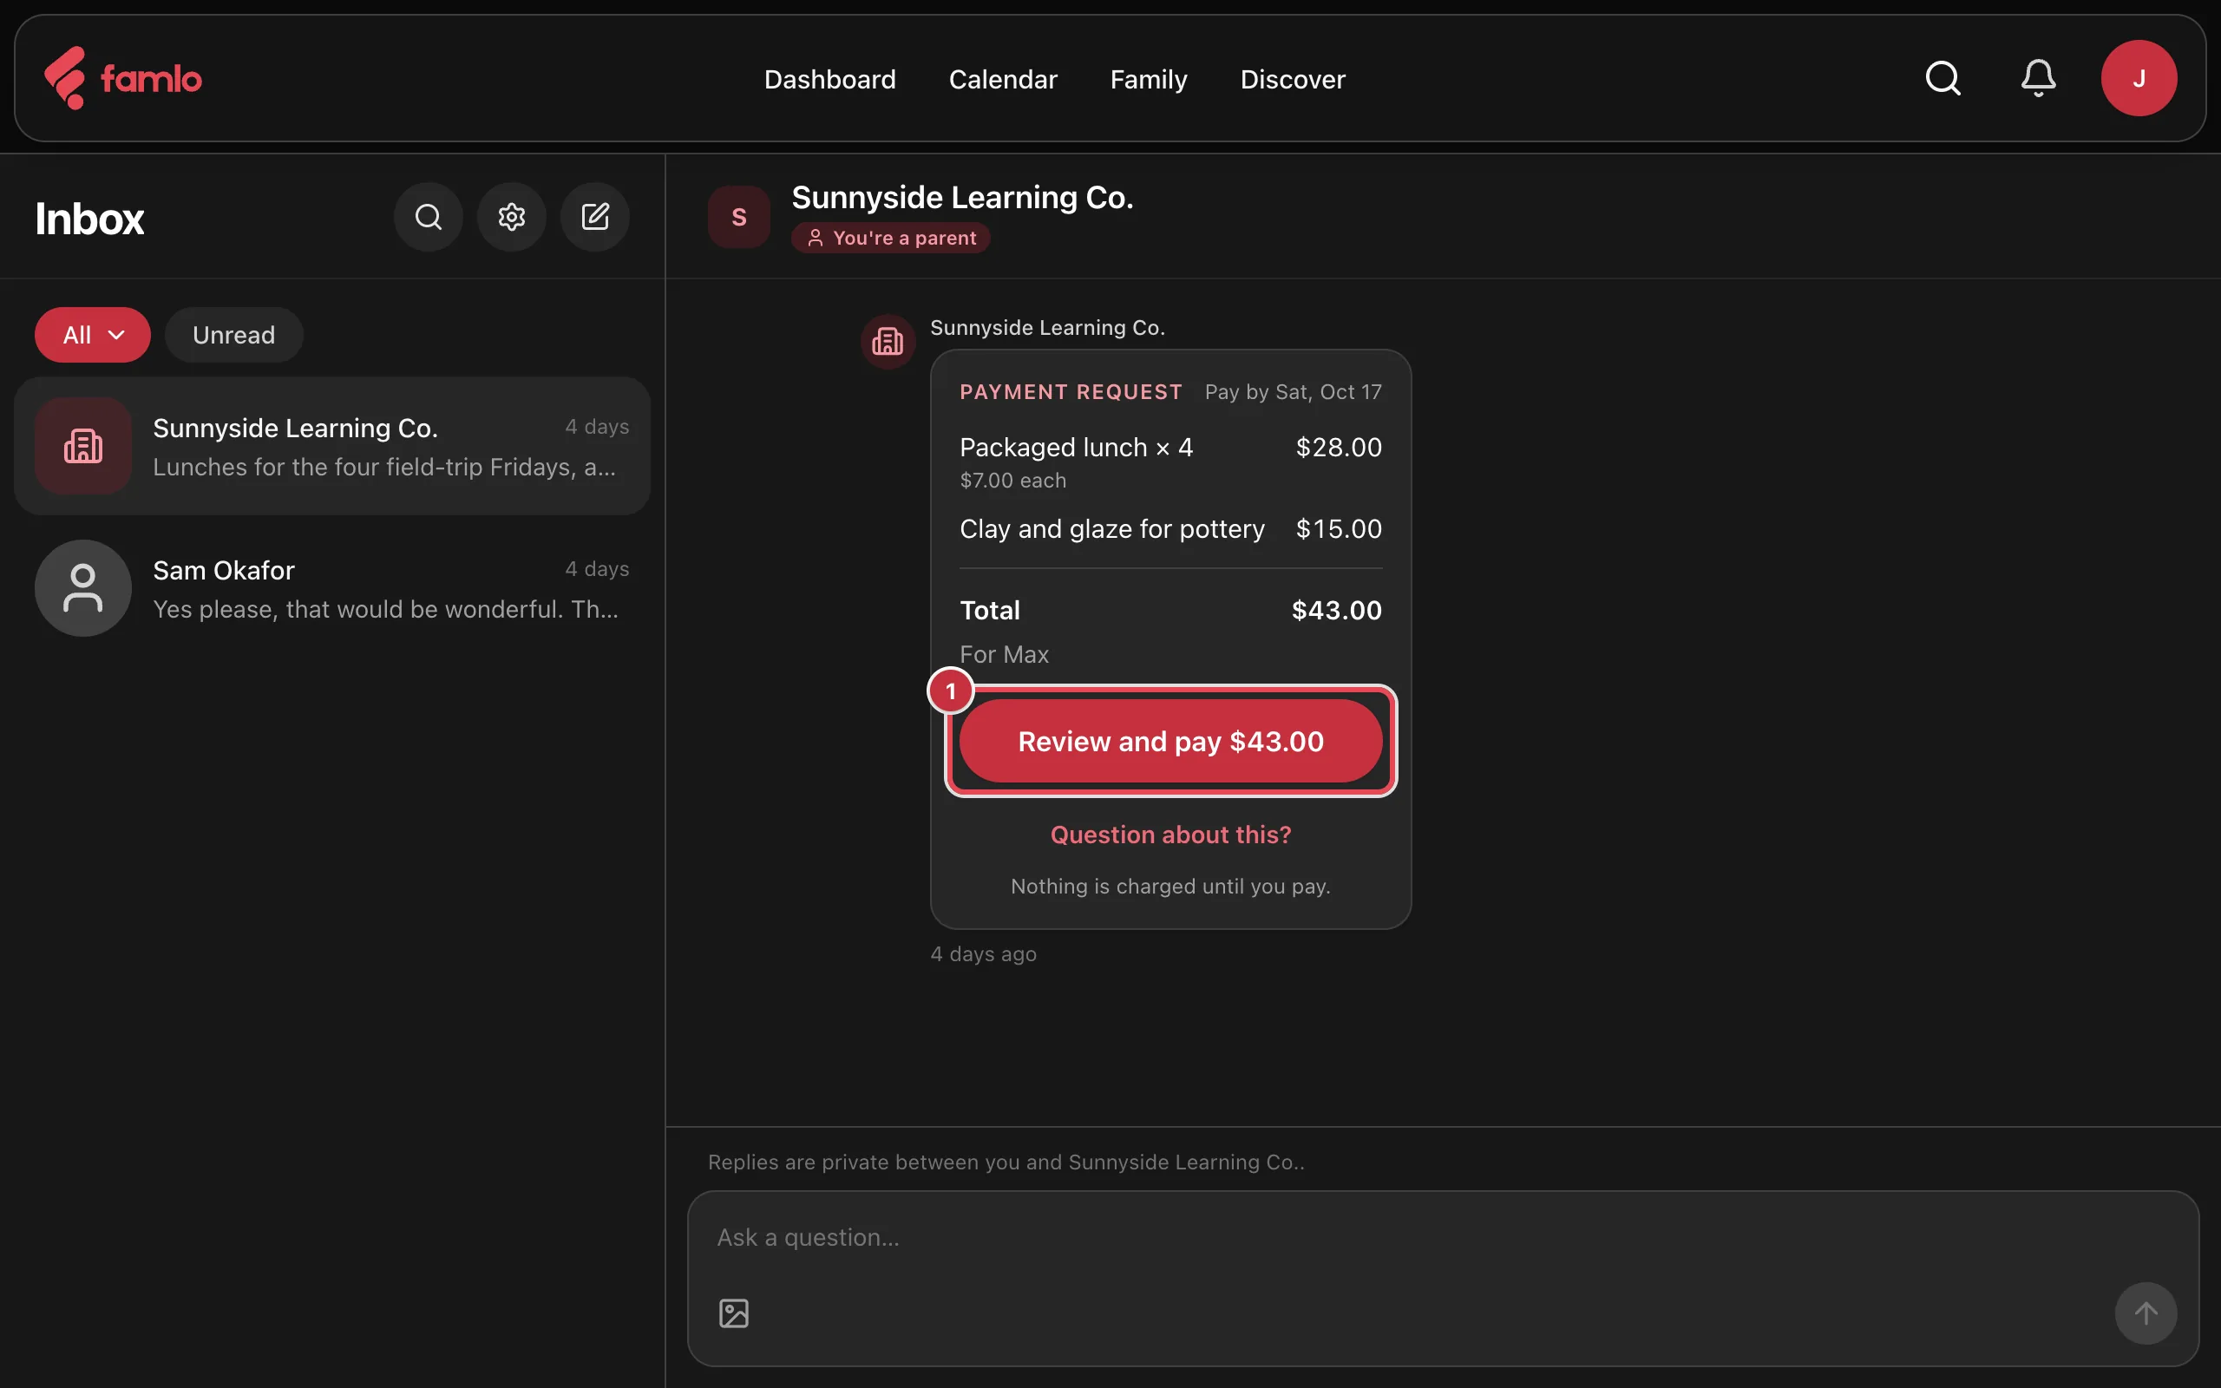2221x1388 pixels.
Task: Click the $7.00 each price note
Action: pyautogui.click(x=1013, y=480)
